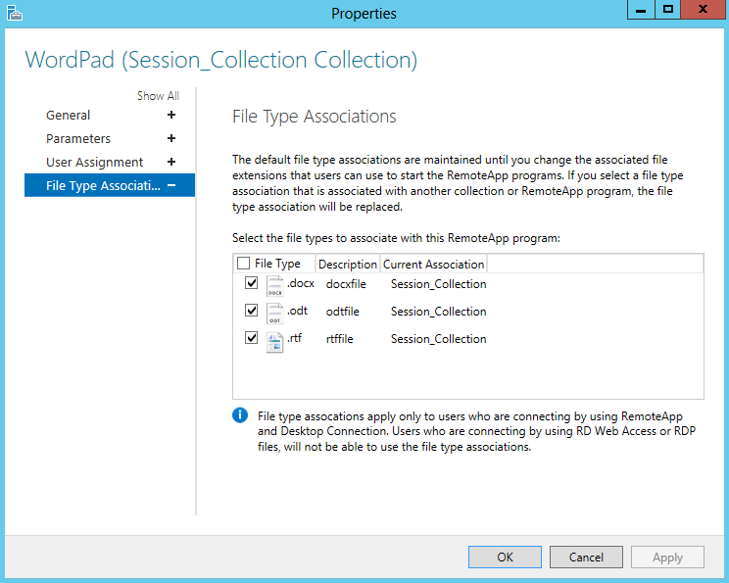Expand the User Assignment plus sign
Viewport: 729px width, 583px height.
(171, 162)
